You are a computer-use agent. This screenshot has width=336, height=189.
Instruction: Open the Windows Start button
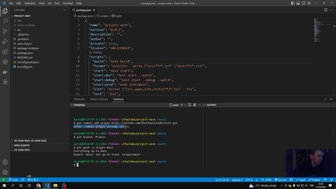coord(4,185)
